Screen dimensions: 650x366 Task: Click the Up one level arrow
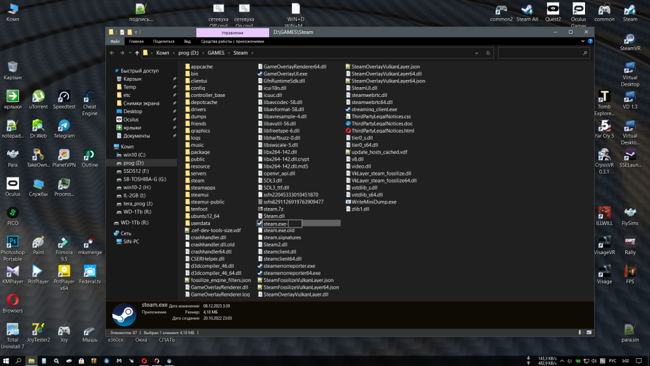pos(136,53)
